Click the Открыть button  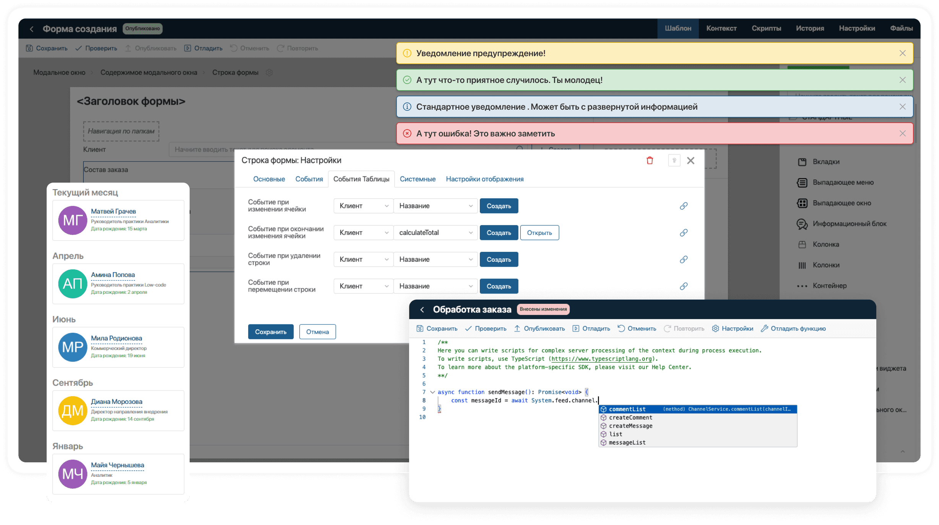click(x=539, y=233)
